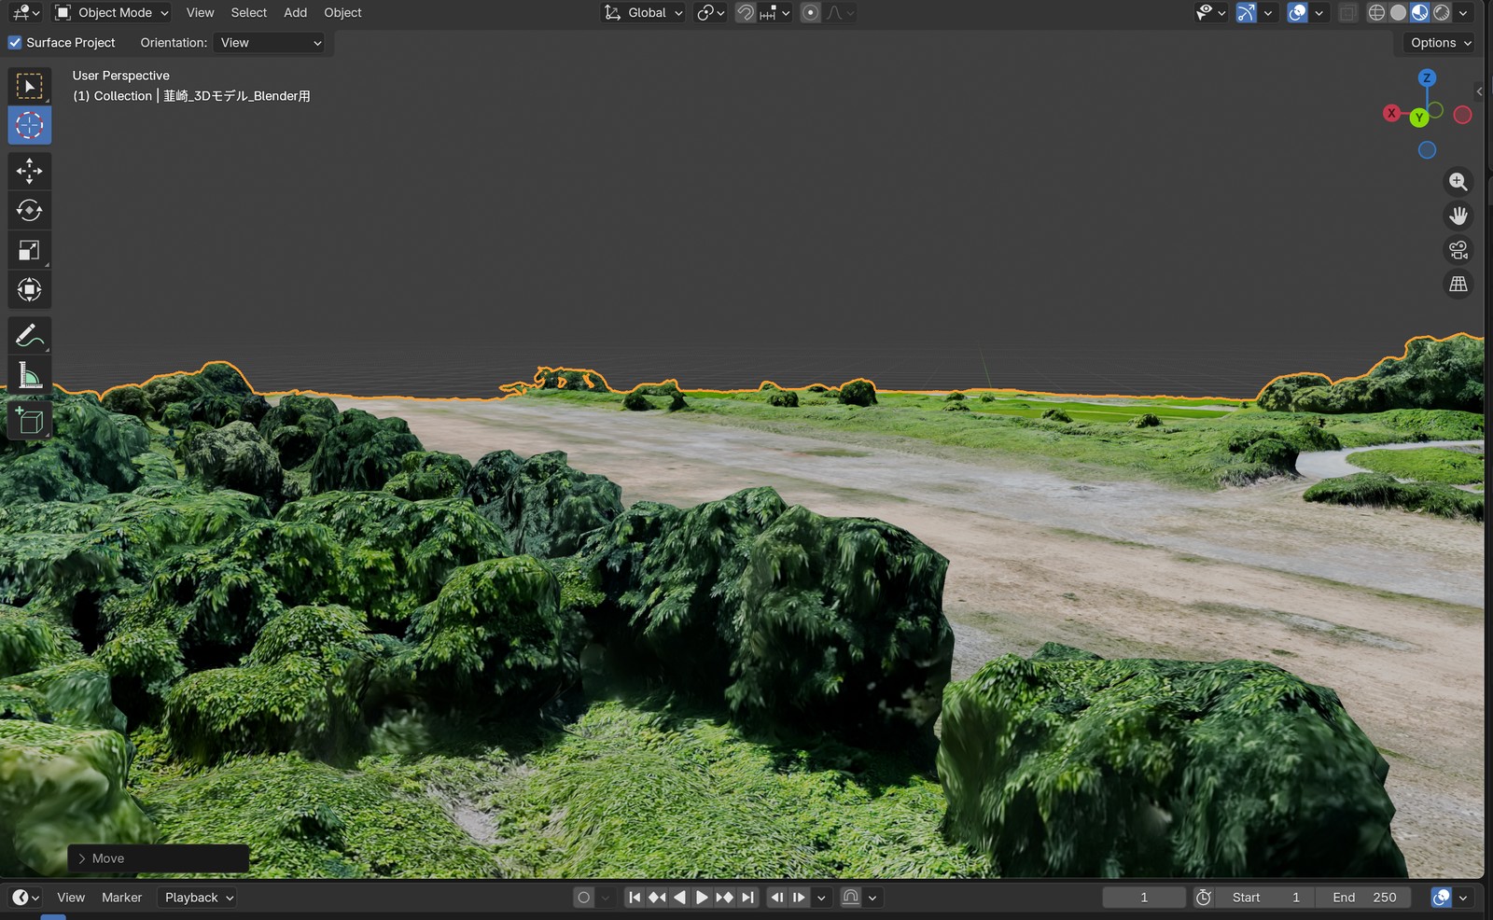Open the Playback dropdown
Screen dimensions: 1493x920
point(199,898)
